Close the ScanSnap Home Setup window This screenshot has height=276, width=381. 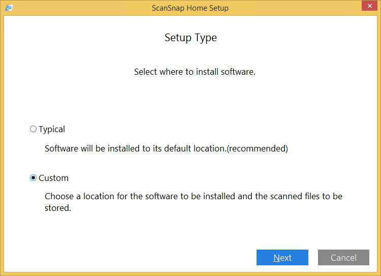pyautogui.click(x=369, y=7)
